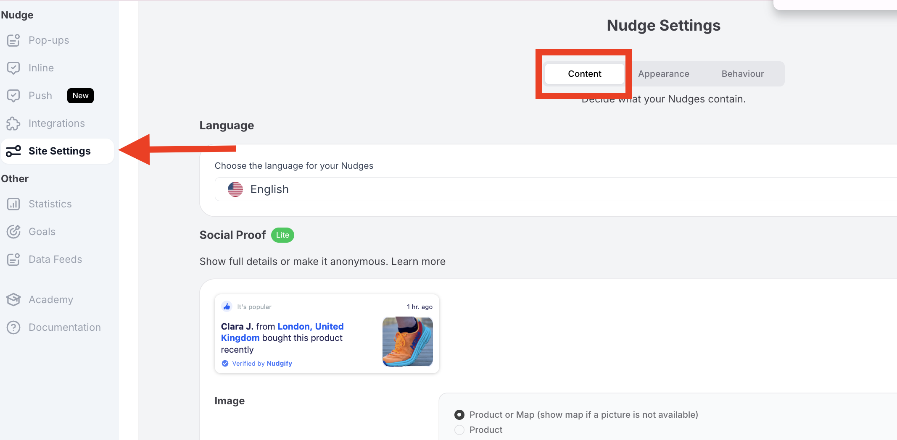Visit the Academy link
The width and height of the screenshot is (897, 440).
click(x=51, y=300)
